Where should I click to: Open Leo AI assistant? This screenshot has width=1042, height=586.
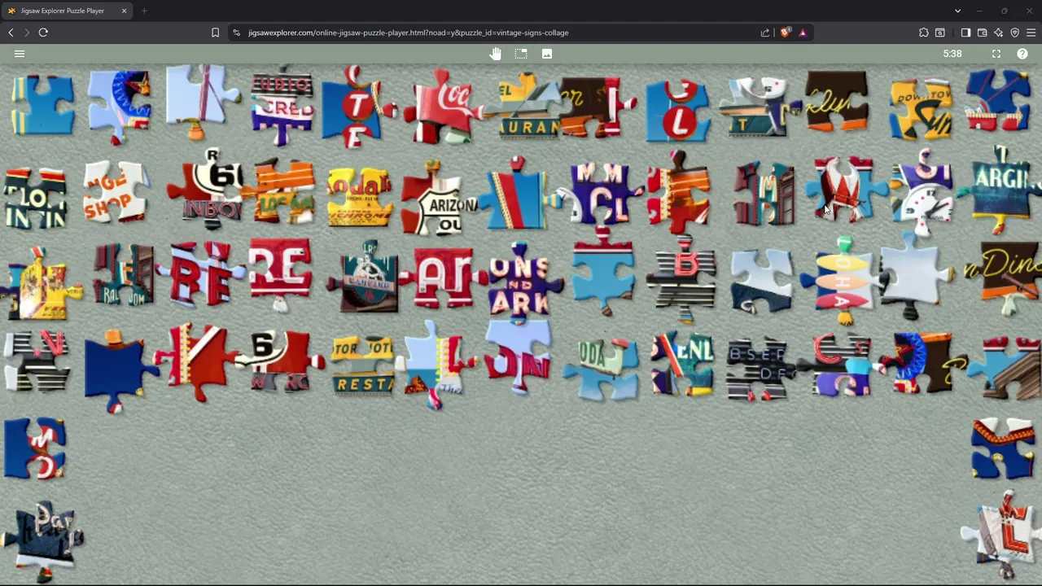click(998, 33)
